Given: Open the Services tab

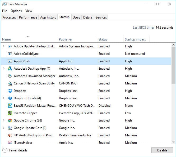Looking at the screenshot, I should click(x=101, y=17).
